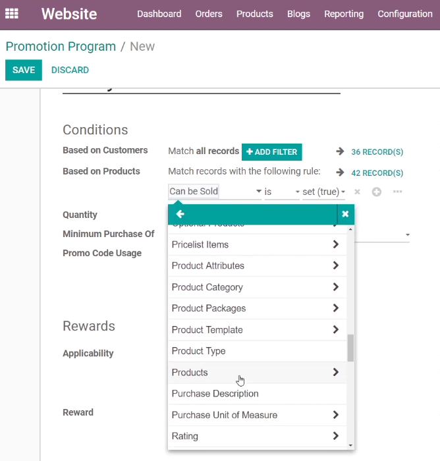Open the 42 RECORD(S) link
This screenshot has height=461, width=440.
coord(377,173)
